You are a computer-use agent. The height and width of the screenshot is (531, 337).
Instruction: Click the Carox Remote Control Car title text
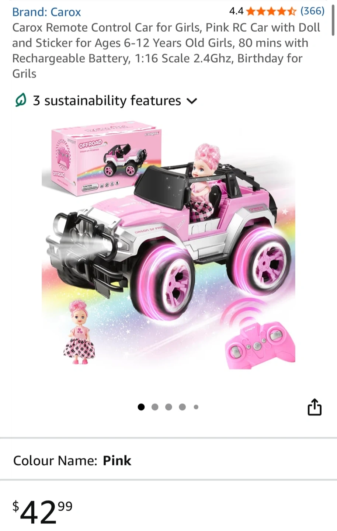(x=166, y=51)
